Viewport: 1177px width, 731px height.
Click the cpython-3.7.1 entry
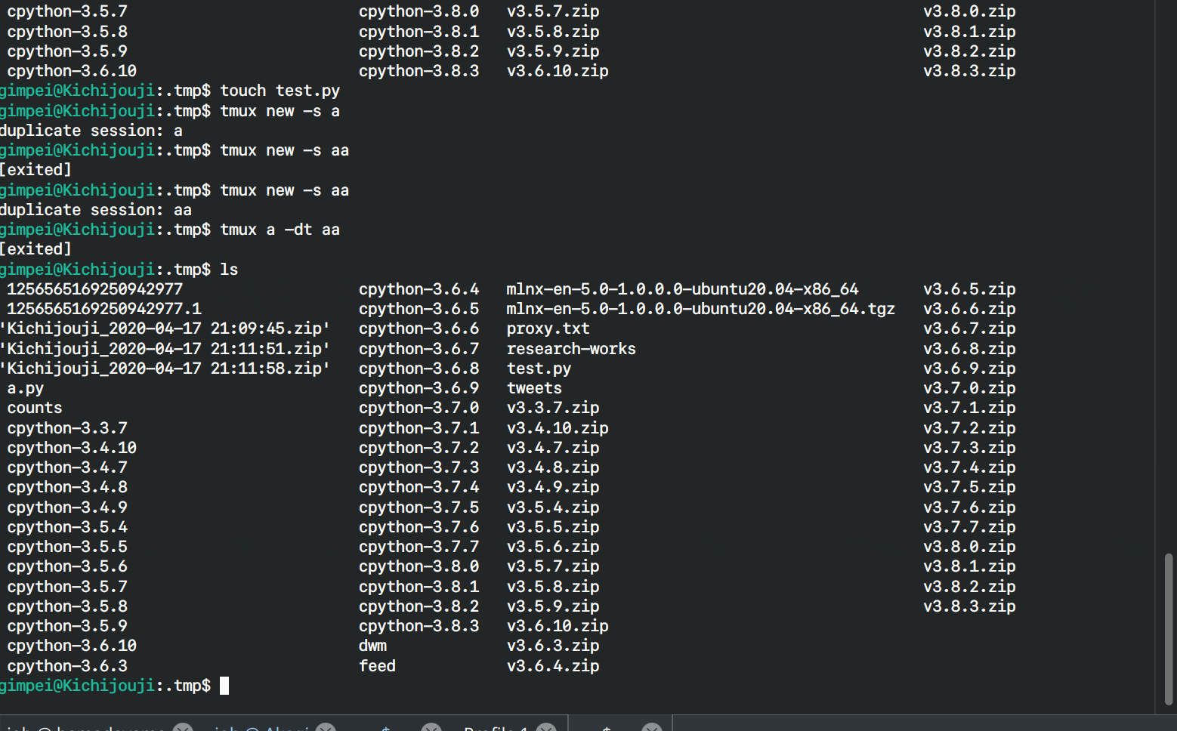(419, 428)
